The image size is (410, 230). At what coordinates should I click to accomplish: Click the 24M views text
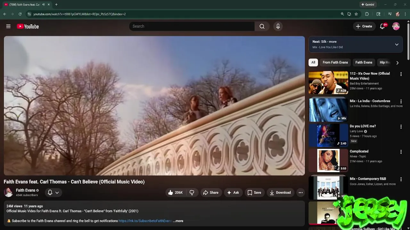click(x=14, y=206)
